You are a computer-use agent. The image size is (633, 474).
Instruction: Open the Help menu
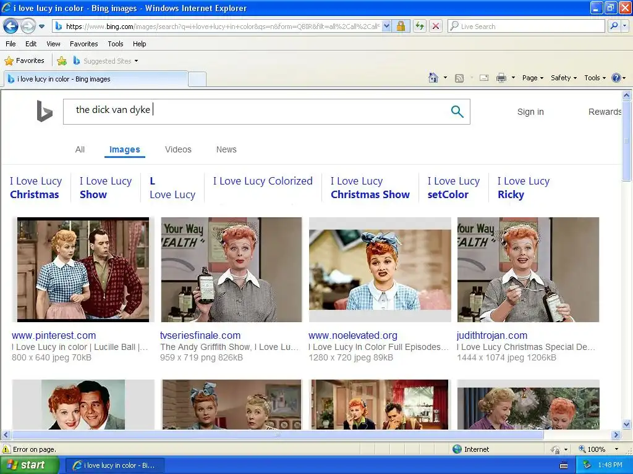(139, 44)
